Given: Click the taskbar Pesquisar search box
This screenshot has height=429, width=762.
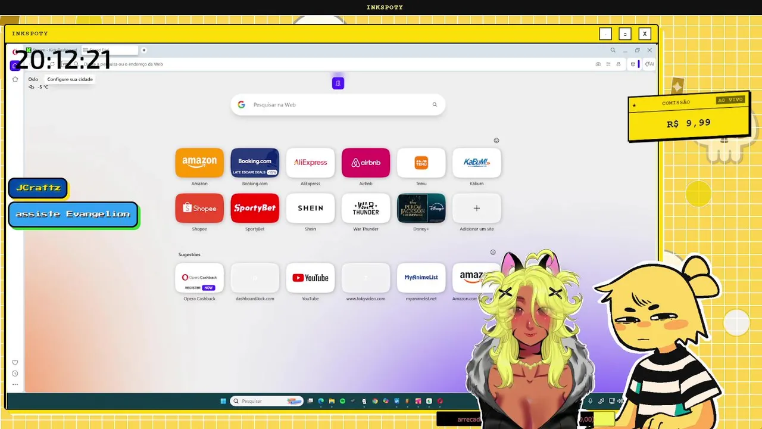Looking at the screenshot, I should (x=267, y=401).
